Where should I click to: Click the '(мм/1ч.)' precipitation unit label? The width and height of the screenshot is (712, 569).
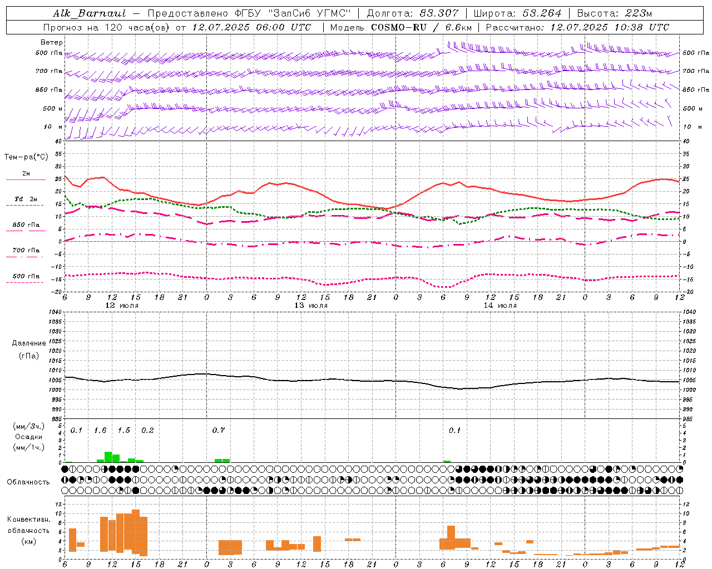(28, 448)
